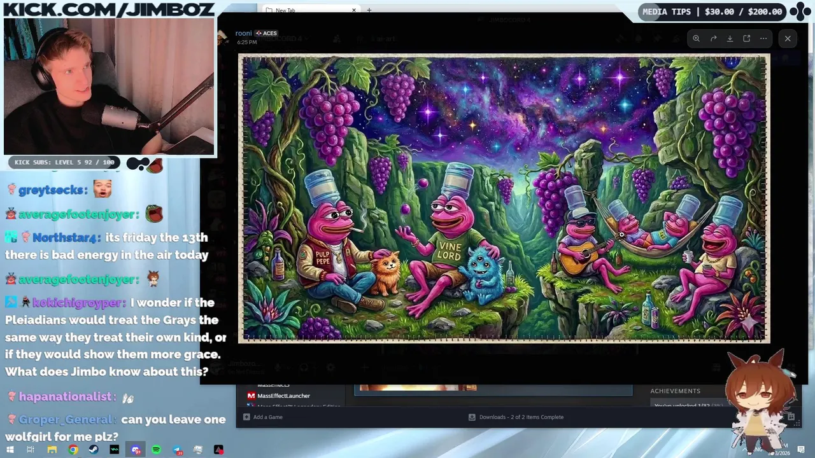Viewport: 815px width, 458px height.
Task: Close the Discord image viewer
Action: coord(788,38)
